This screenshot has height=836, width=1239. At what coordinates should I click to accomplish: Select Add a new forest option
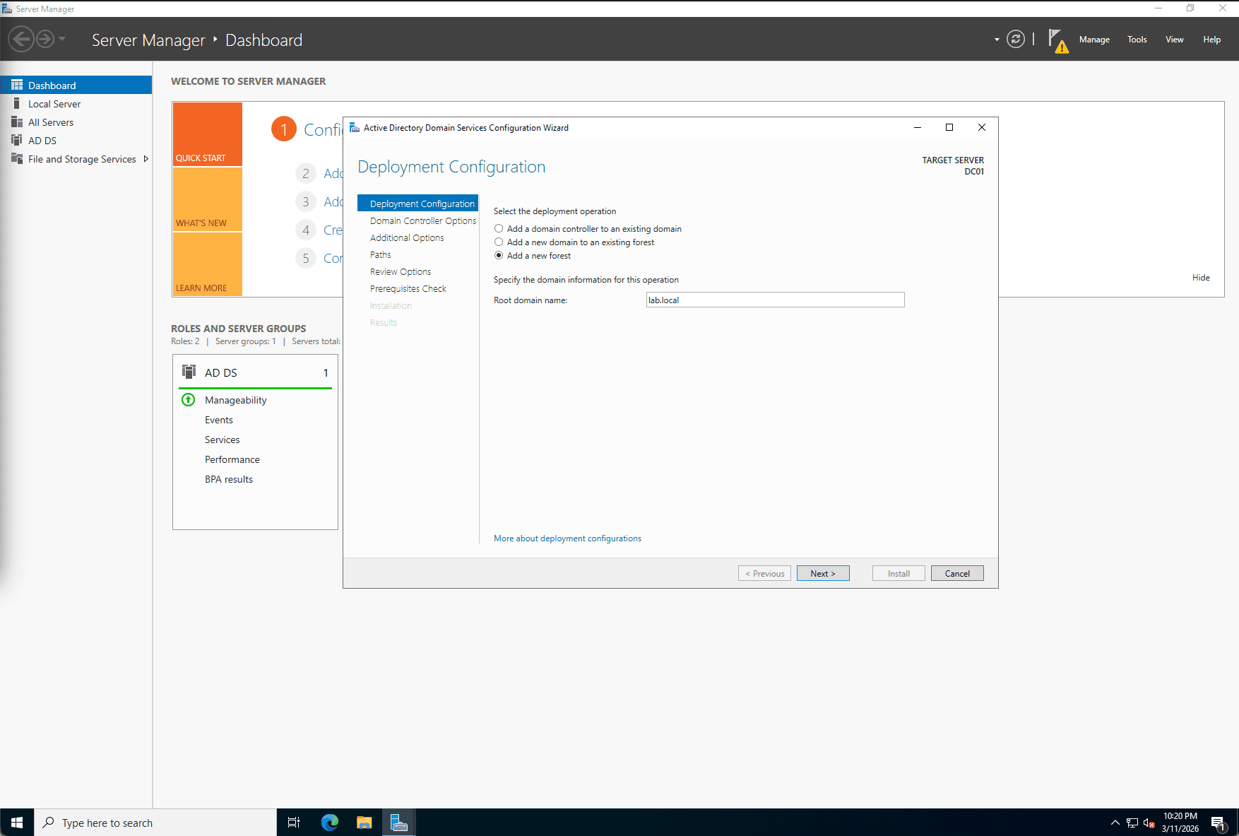(533, 256)
